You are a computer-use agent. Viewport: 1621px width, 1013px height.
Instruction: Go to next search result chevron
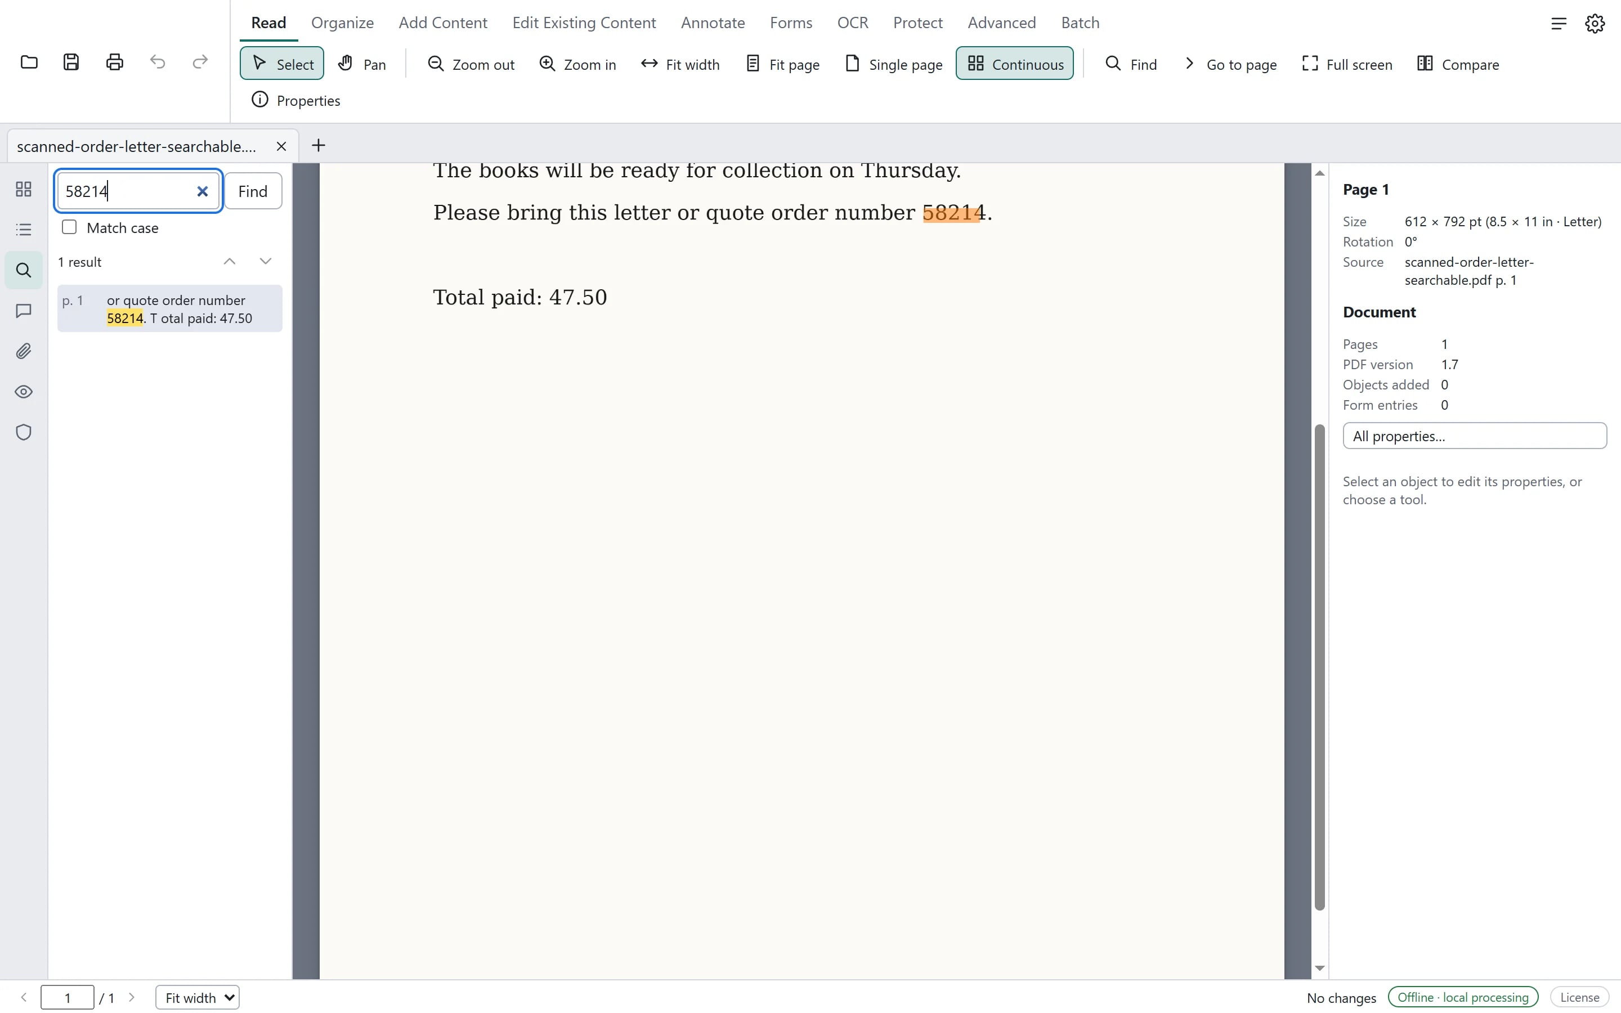coord(265,261)
